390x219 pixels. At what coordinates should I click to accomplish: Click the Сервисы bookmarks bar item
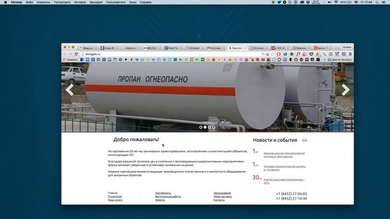click(70, 60)
